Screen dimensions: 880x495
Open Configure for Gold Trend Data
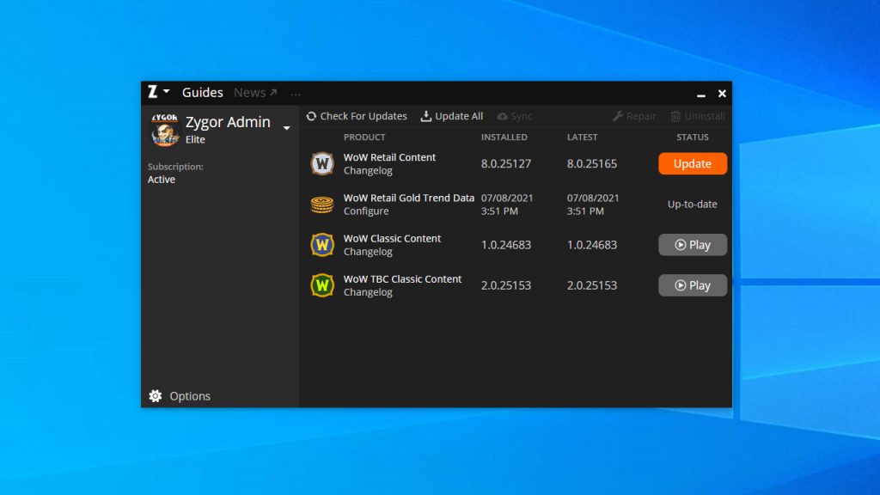[366, 211]
